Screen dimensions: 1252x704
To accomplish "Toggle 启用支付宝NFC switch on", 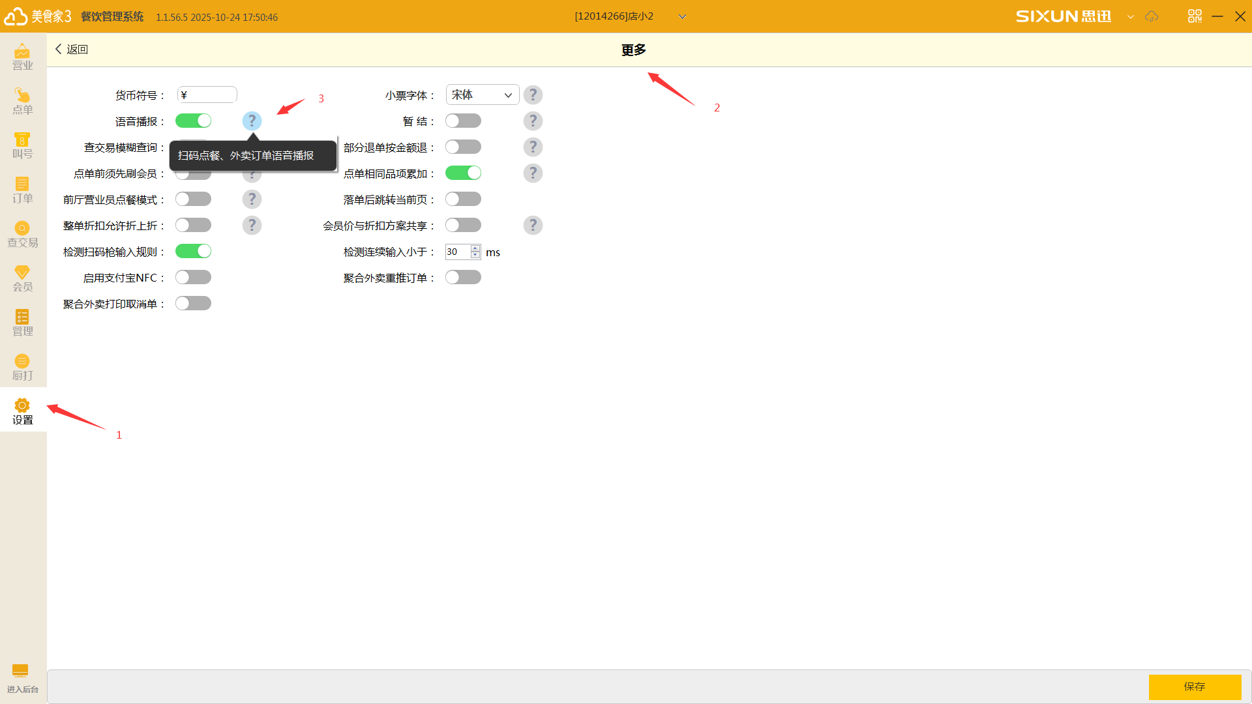I will tap(193, 278).
